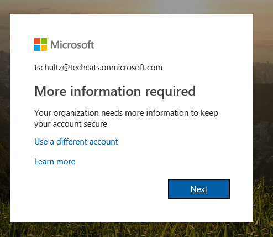Click the gray Microsoft wordmark text

point(72,45)
